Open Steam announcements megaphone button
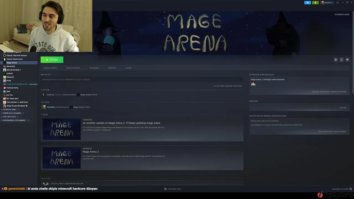The height and width of the screenshot is (199, 354). (x=308, y=2)
